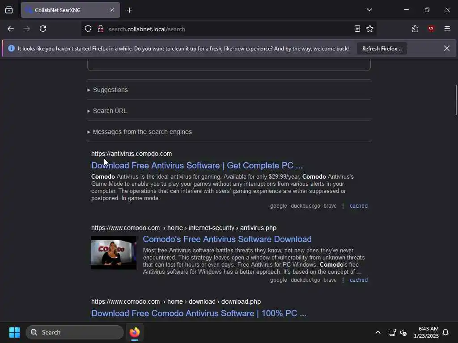Click duckduckgo engine label on second result
This screenshot has width=458, height=343.
(x=305, y=280)
